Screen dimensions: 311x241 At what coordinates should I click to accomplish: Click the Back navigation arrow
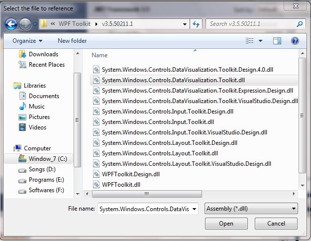(x=11, y=24)
